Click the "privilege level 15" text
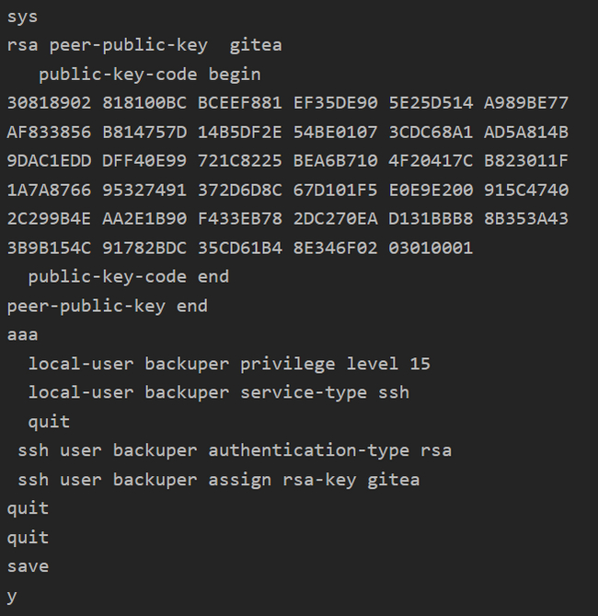This screenshot has height=616, width=598. coord(335,364)
